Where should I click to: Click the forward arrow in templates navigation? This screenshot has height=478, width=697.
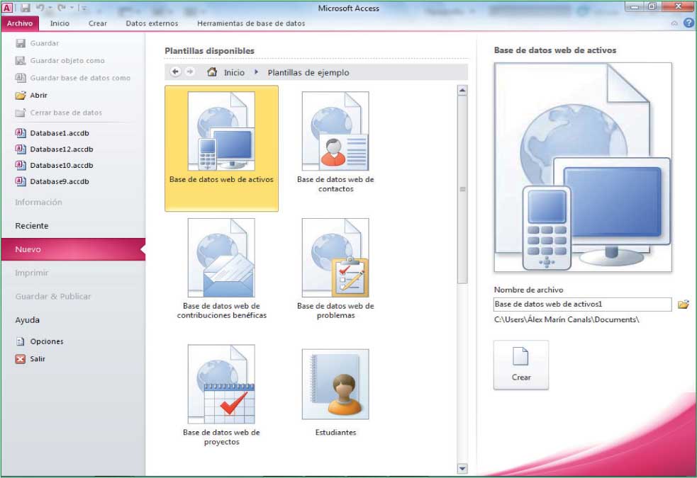[190, 72]
